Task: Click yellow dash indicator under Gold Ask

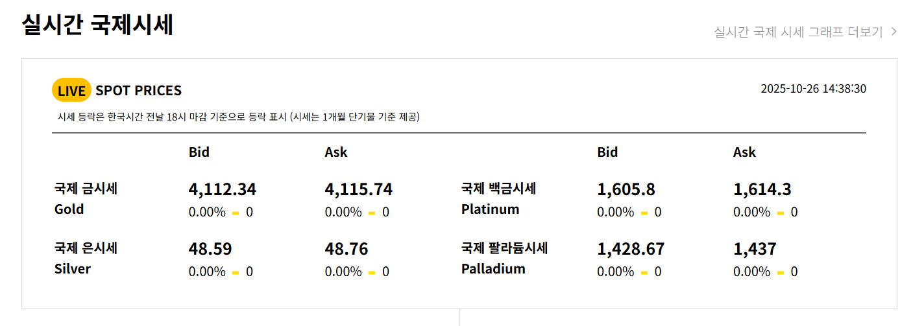Action: coord(372,213)
